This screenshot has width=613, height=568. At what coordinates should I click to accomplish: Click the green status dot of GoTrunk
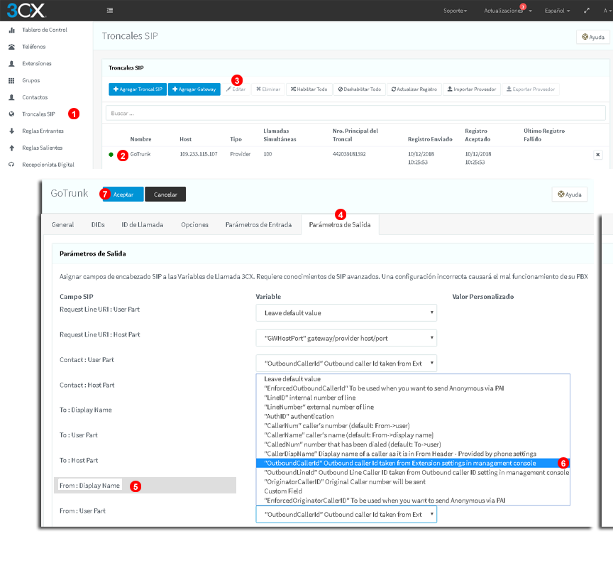pyautogui.click(x=111, y=155)
